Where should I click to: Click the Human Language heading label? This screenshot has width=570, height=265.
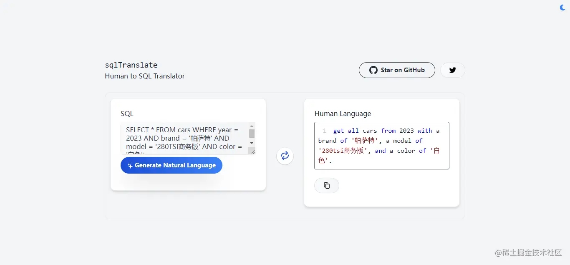pyautogui.click(x=343, y=113)
